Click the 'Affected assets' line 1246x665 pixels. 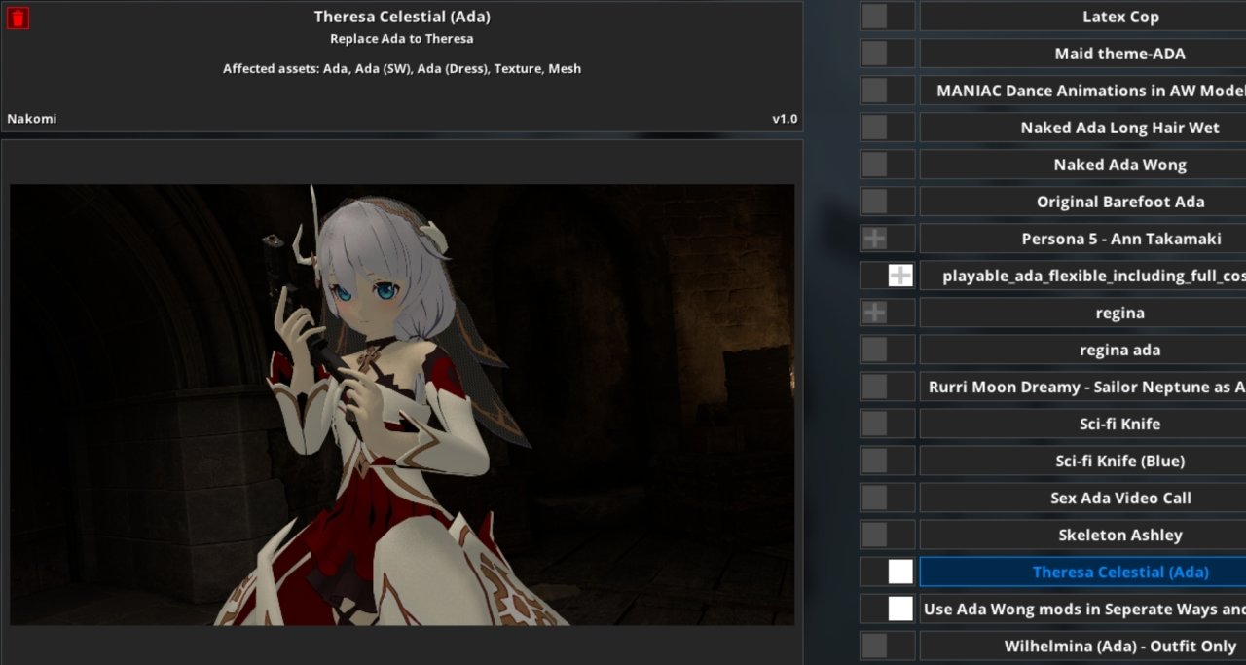402,68
